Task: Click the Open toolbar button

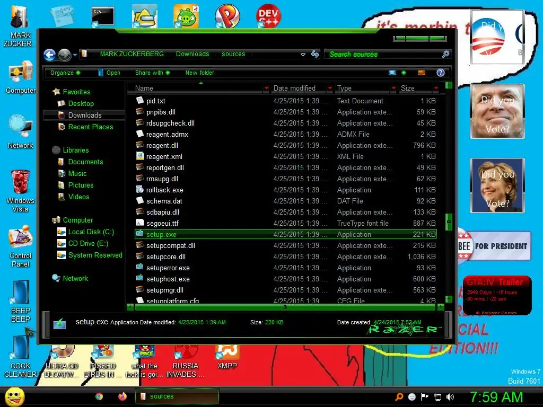Action: coord(109,73)
